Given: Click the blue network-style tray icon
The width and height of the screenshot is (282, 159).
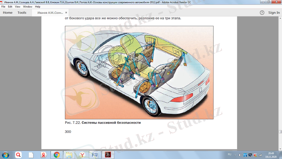Looking at the screenshot, I should coord(245,155).
